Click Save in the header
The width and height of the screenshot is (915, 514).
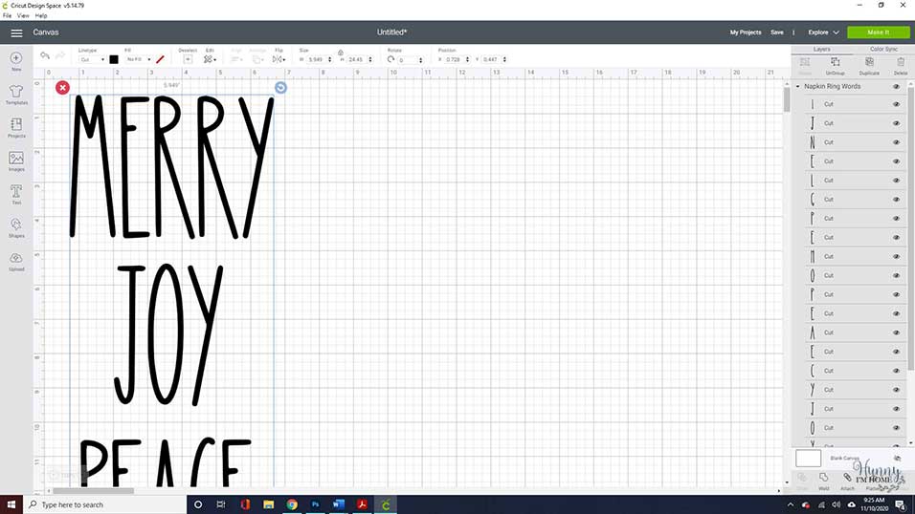(x=777, y=32)
